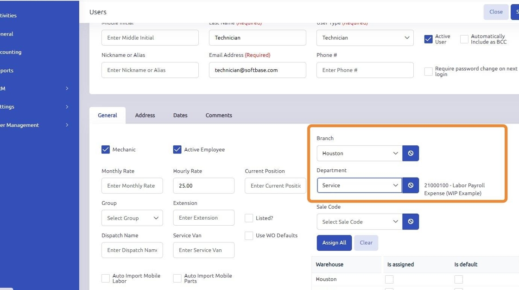Screen dimensions: 519x290
Task: Uncheck the Mechanic checkbox
Action: pyautogui.click(x=106, y=149)
